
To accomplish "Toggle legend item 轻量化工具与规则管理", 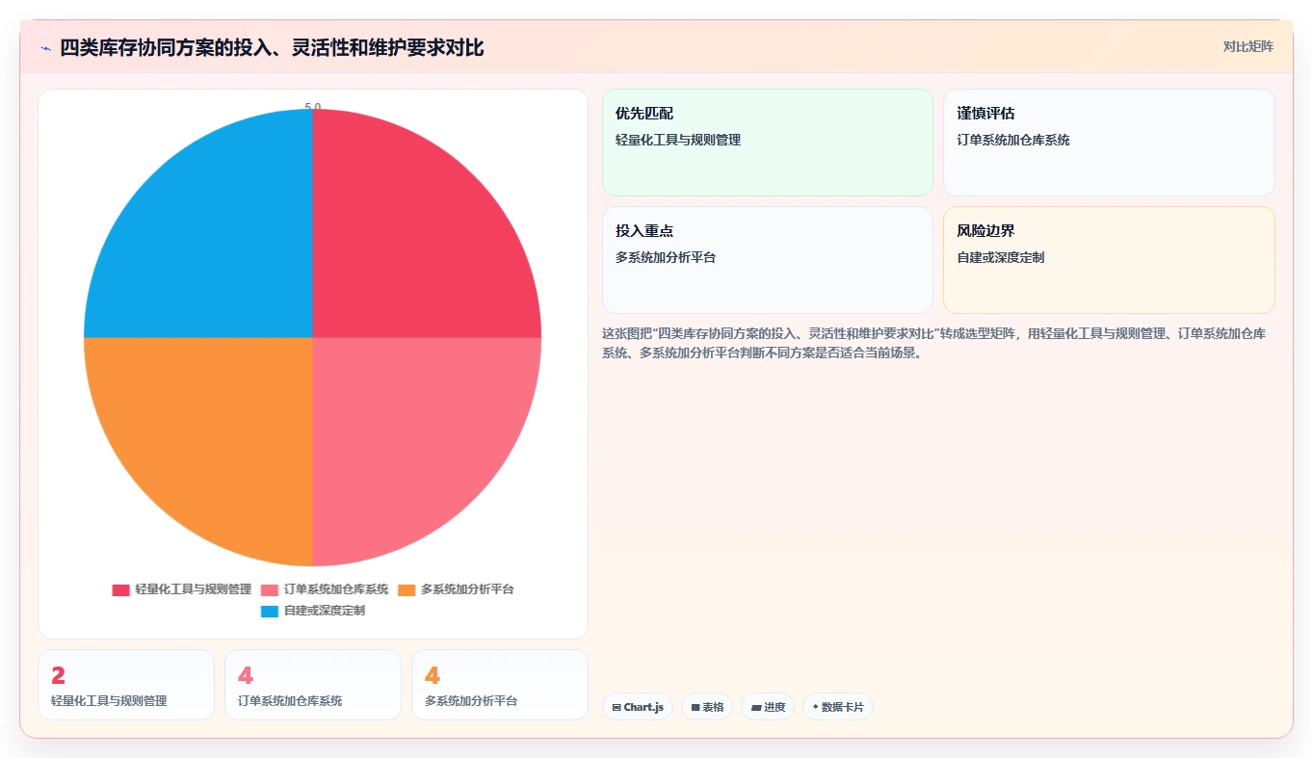I will [181, 589].
